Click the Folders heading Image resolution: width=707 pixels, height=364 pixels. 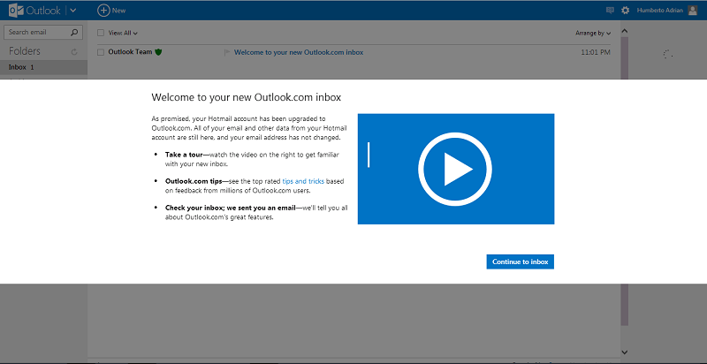click(x=25, y=51)
